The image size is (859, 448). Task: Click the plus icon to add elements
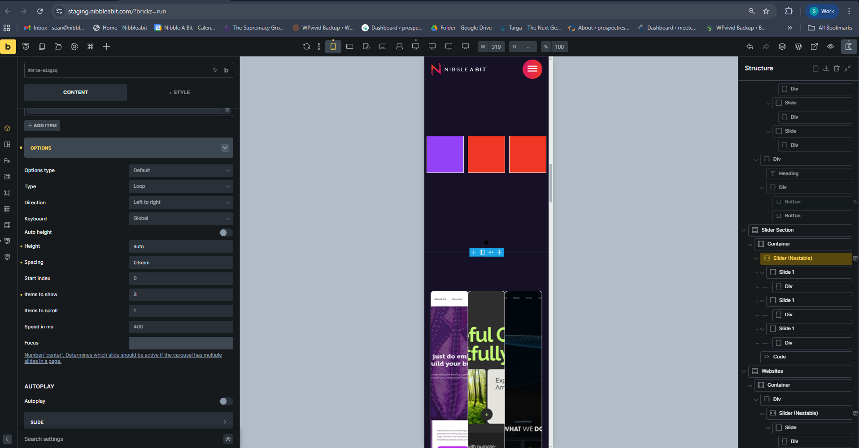click(107, 47)
